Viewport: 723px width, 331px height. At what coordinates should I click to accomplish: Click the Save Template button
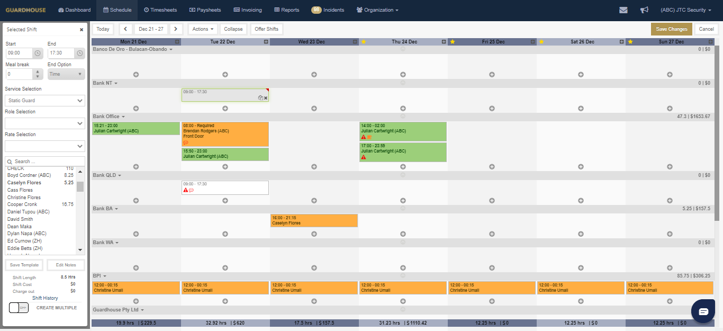tap(24, 265)
